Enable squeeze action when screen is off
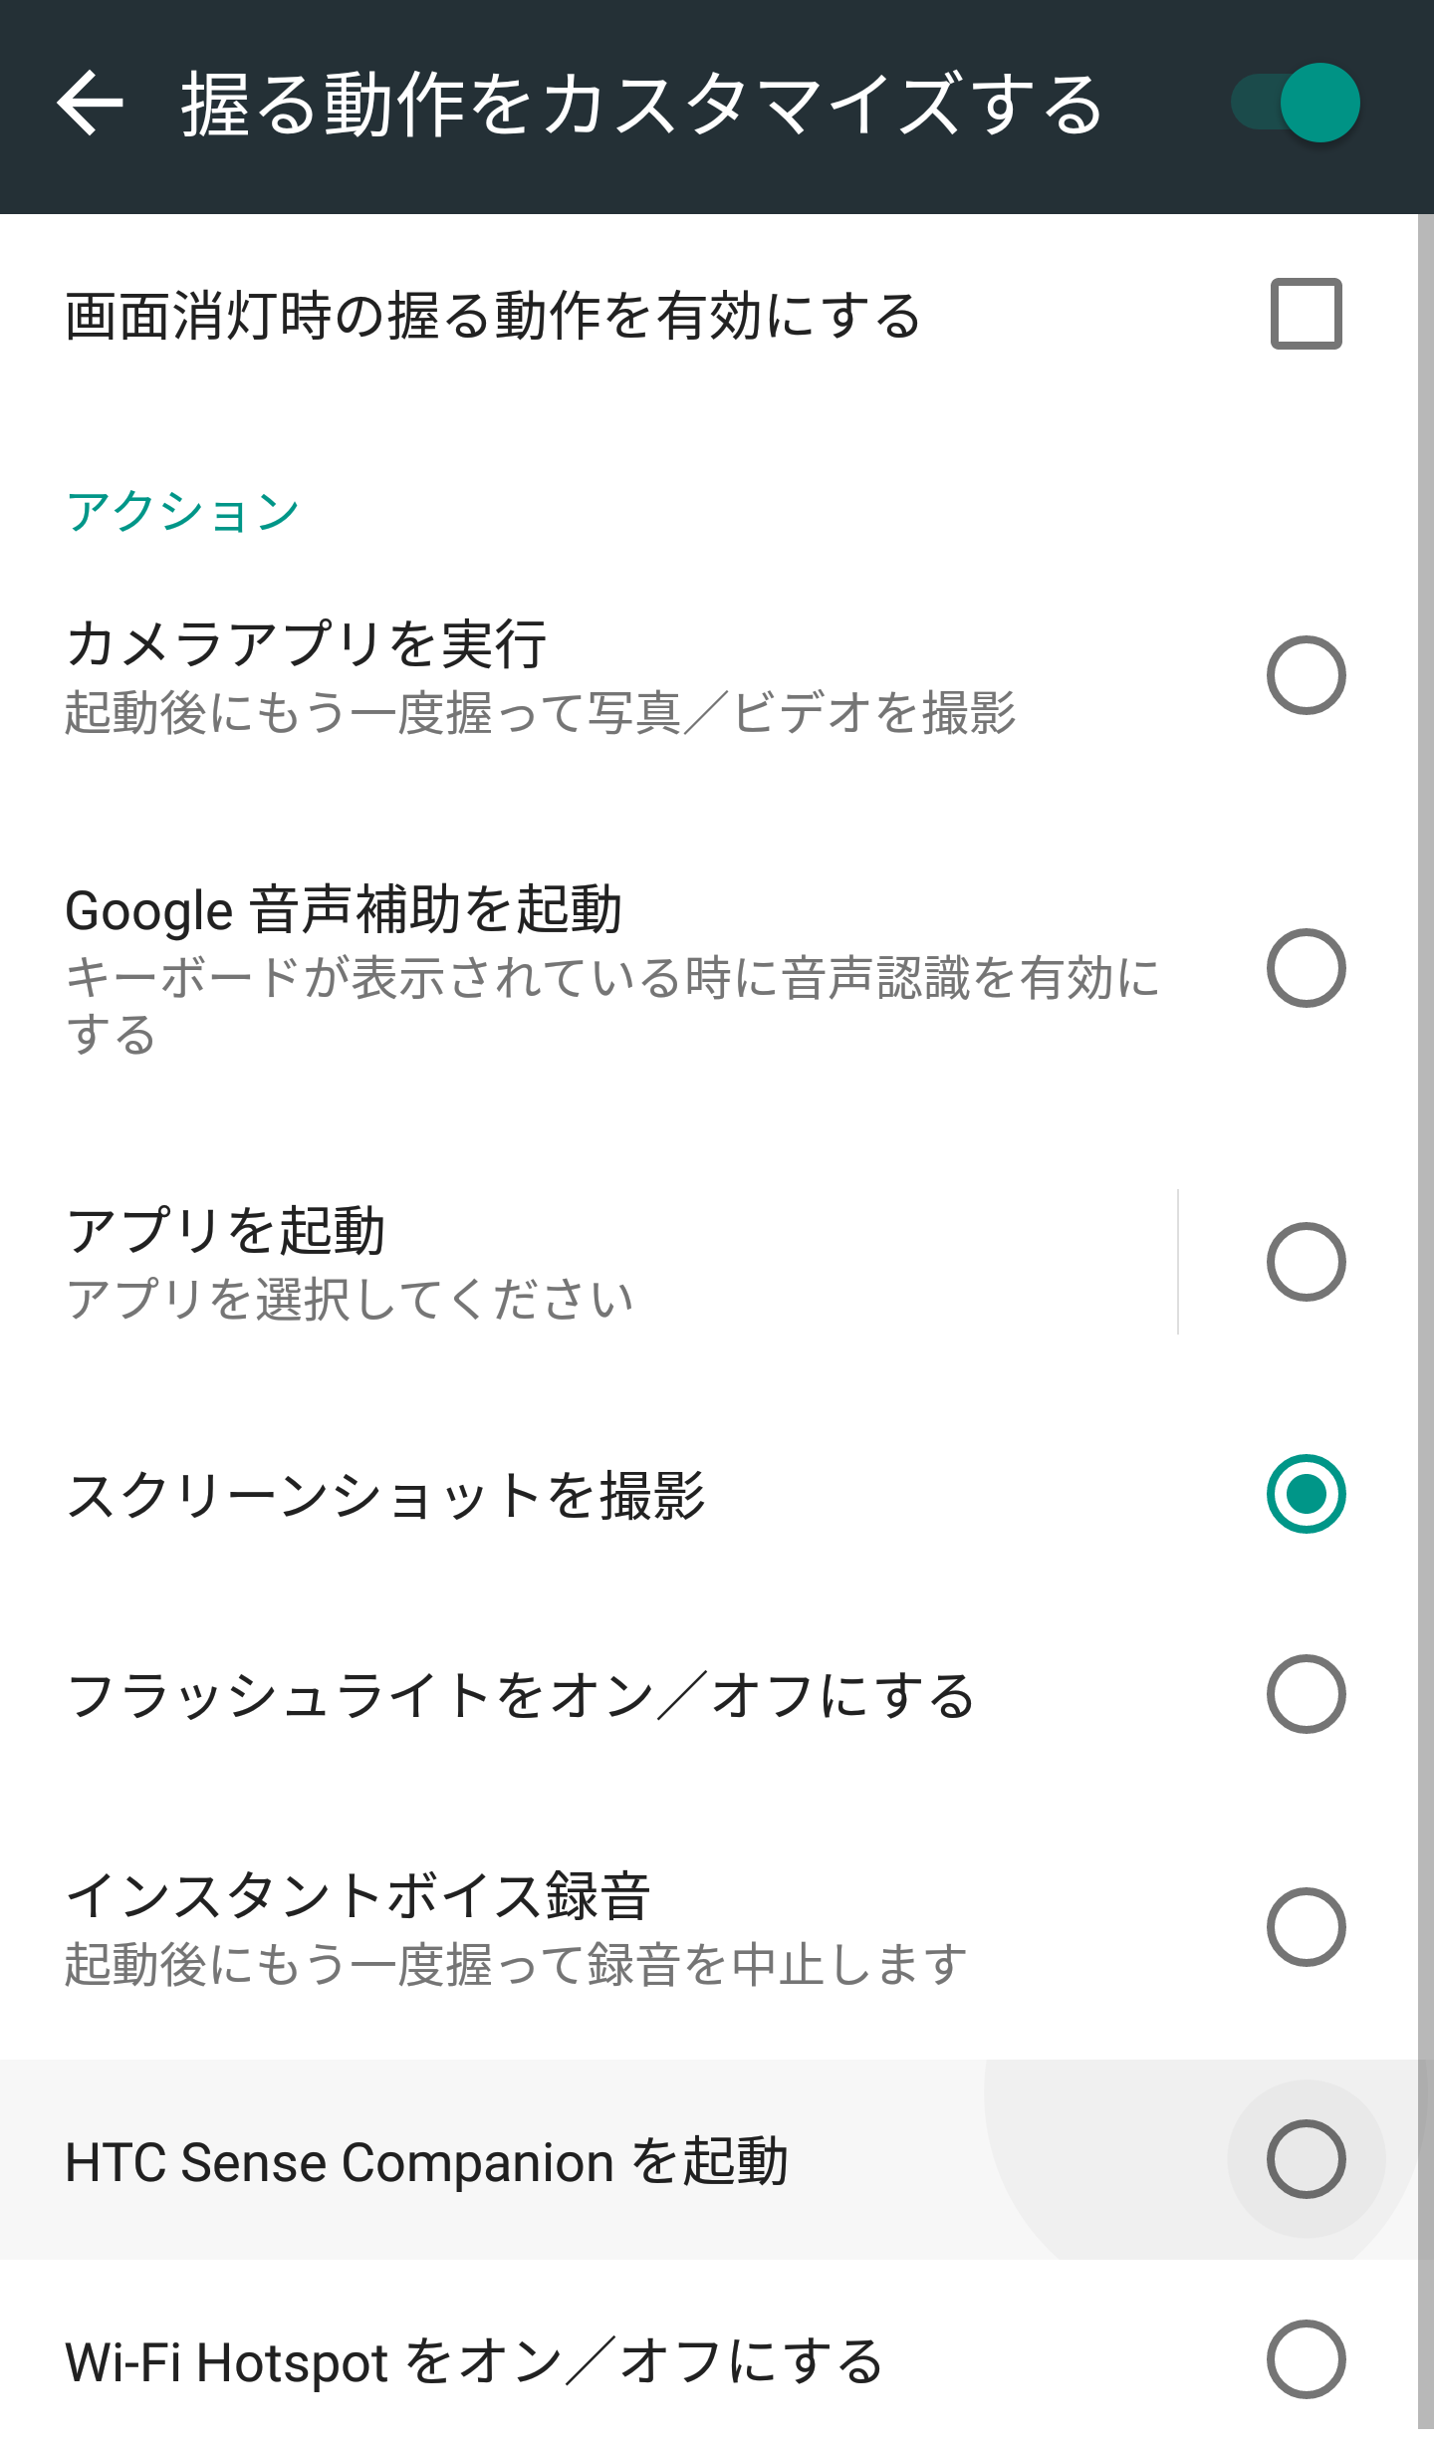The image size is (1434, 2444). 1306,314
